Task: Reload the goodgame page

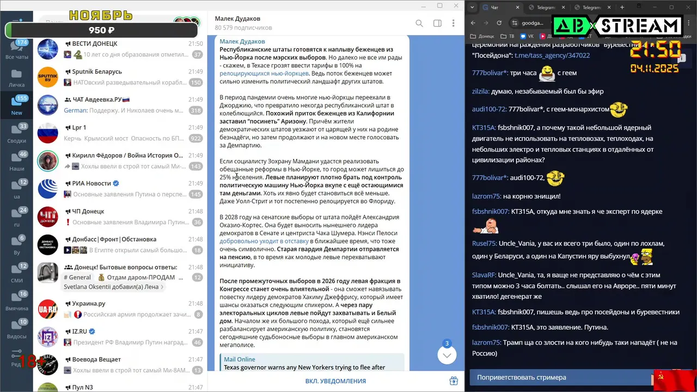Action: [499, 23]
